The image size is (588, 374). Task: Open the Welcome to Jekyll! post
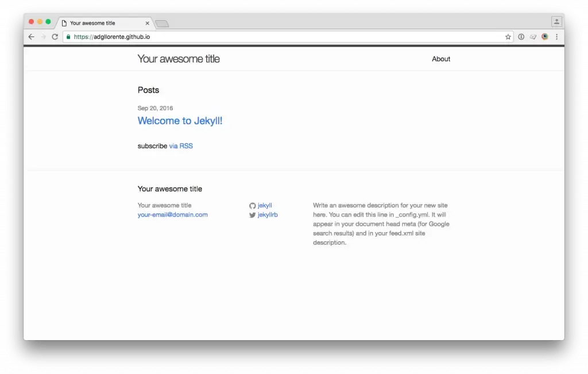(181, 121)
